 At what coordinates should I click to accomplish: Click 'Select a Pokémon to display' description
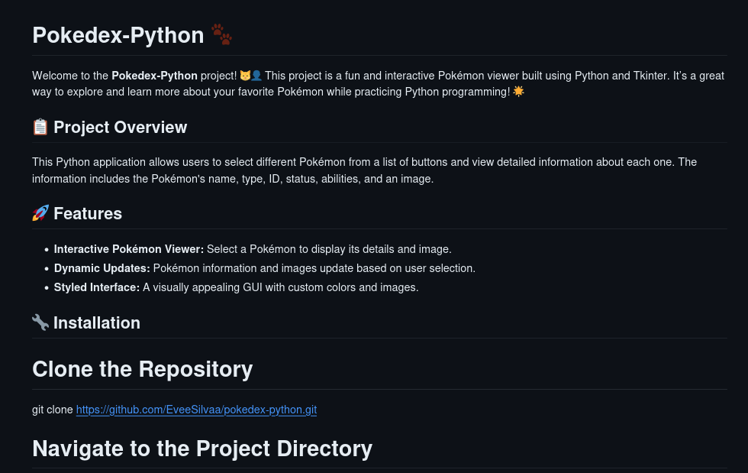click(329, 249)
